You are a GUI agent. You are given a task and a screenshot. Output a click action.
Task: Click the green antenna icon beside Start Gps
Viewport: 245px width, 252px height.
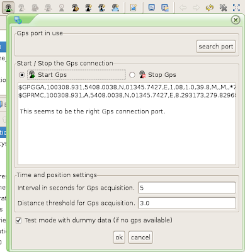point(32,74)
